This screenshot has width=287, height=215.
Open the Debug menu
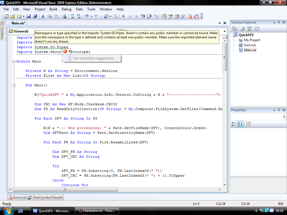tap(66, 9)
